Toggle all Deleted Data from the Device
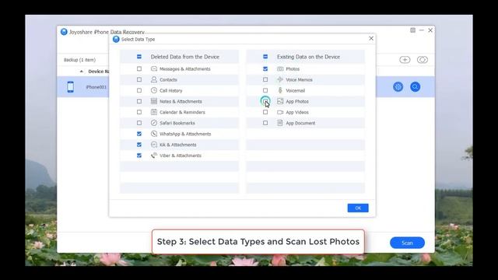The image size is (498, 280). click(139, 57)
